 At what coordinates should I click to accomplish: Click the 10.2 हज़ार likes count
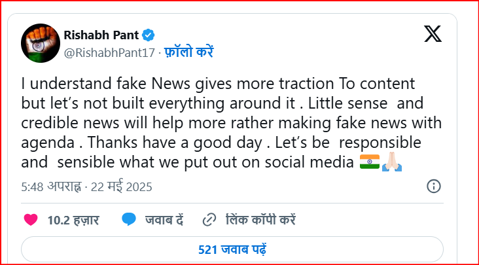tap(73, 220)
